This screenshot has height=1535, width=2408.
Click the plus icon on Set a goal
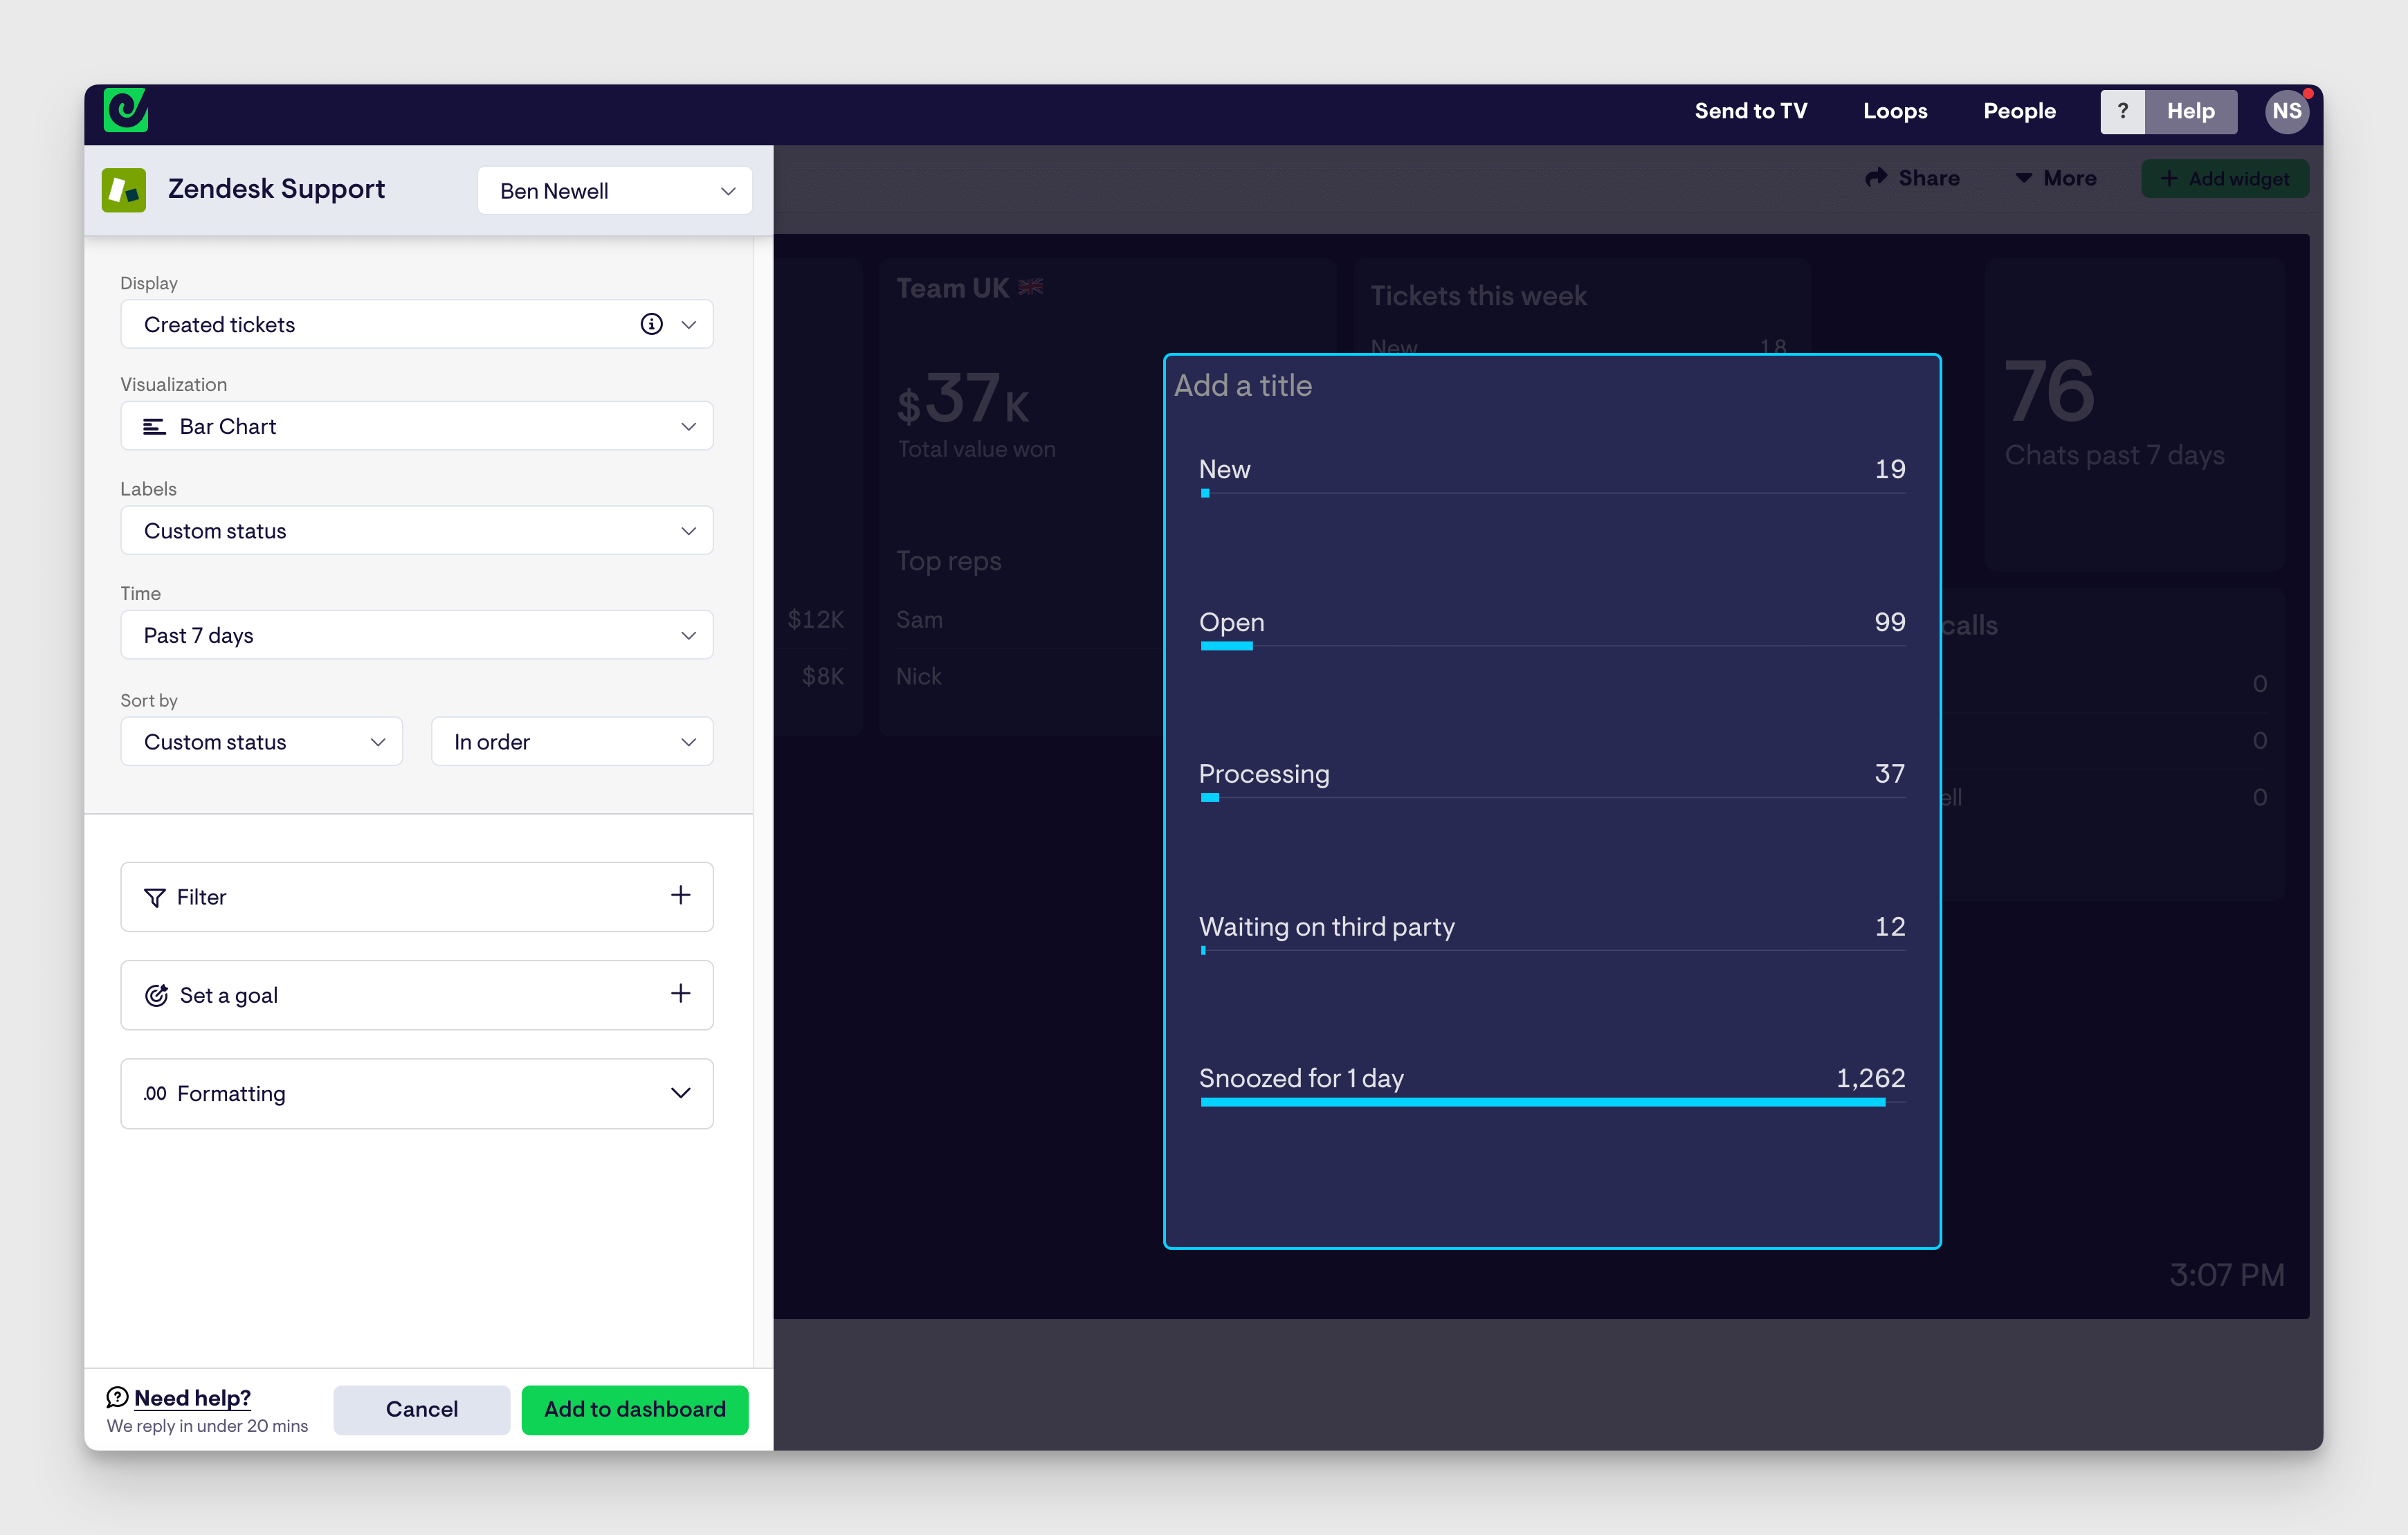point(680,993)
